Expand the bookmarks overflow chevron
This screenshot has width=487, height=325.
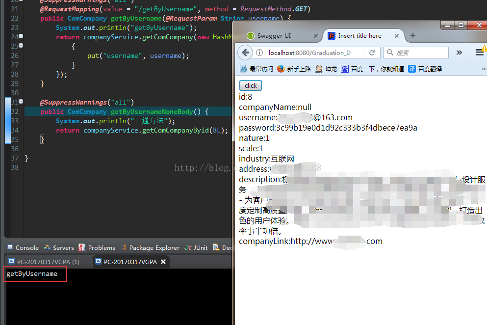(483, 68)
